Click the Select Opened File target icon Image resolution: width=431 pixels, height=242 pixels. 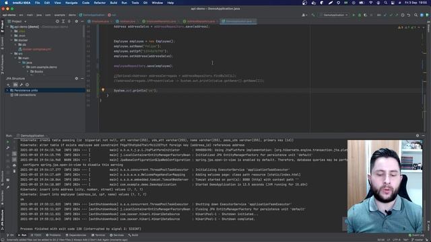[x=57, y=22]
